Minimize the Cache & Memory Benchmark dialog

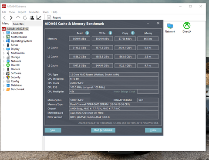click(x=148, y=23)
